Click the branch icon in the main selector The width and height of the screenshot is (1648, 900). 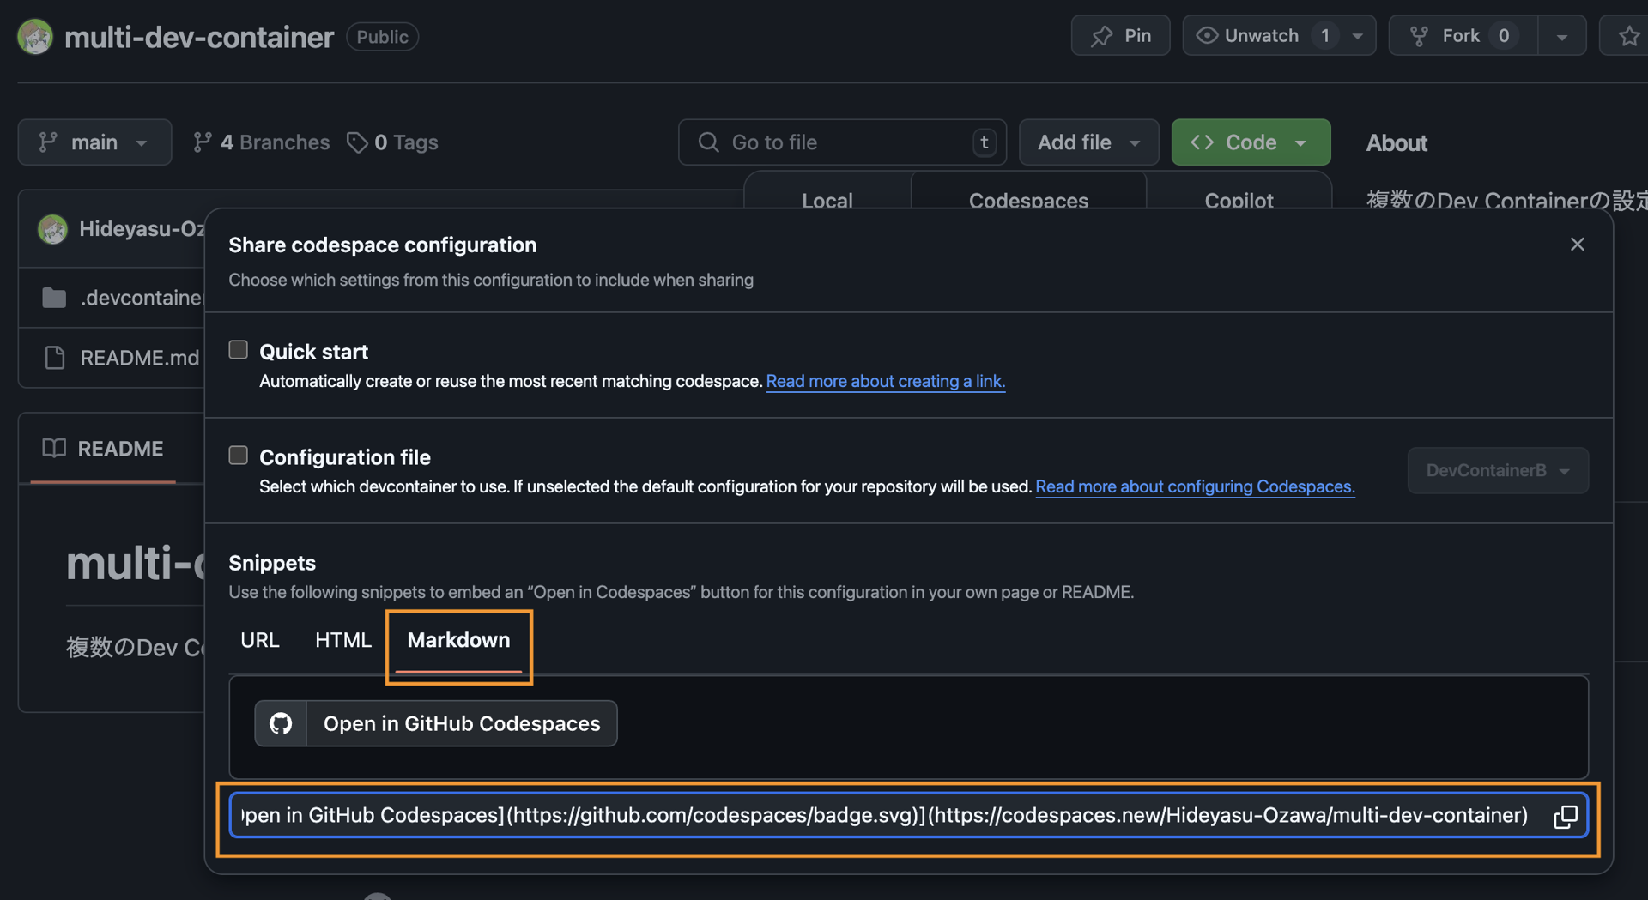click(48, 142)
